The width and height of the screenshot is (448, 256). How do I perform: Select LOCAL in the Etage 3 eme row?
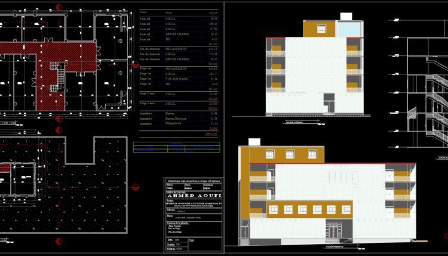[170, 104]
